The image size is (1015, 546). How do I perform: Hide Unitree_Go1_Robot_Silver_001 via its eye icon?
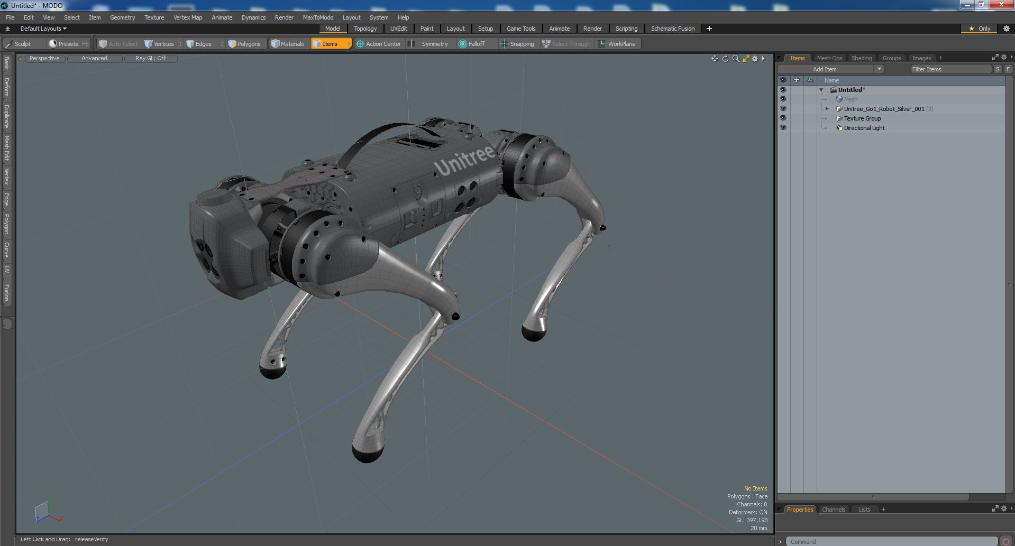point(783,109)
